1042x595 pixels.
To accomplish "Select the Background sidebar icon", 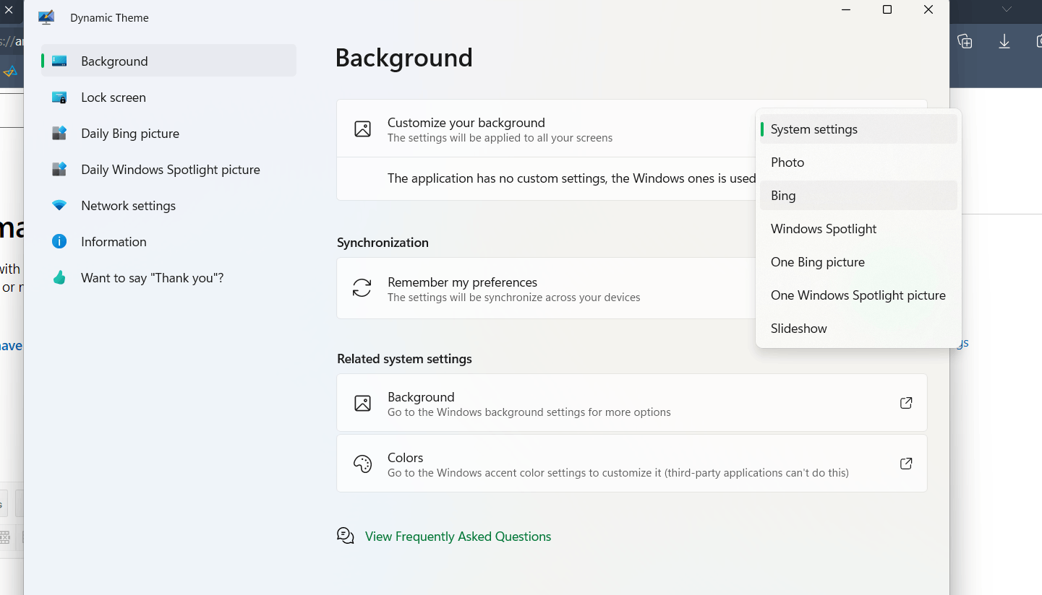I will click(x=58, y=61).
